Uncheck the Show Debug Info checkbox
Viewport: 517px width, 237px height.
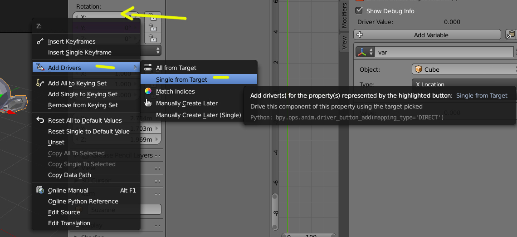tap(359, 10)
